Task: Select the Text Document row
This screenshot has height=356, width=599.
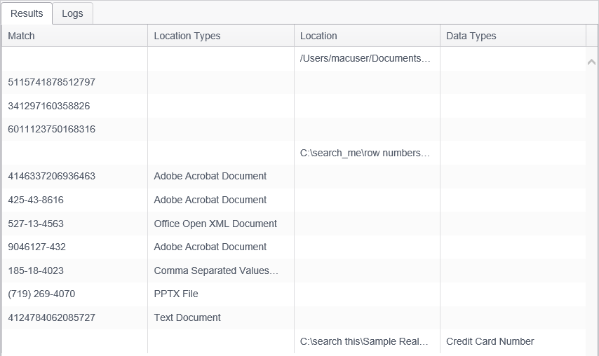Action: click(187, 317)
